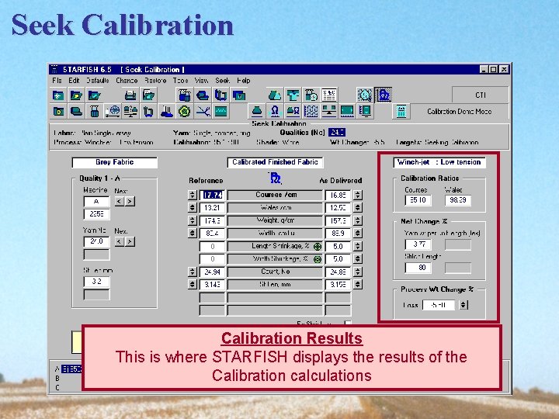Open the Help menu

[244, 81]
